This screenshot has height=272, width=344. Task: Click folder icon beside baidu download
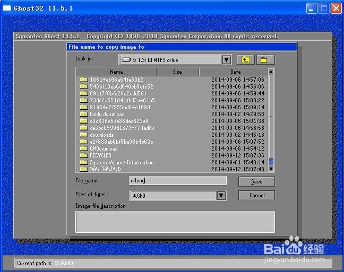(84, 114)
